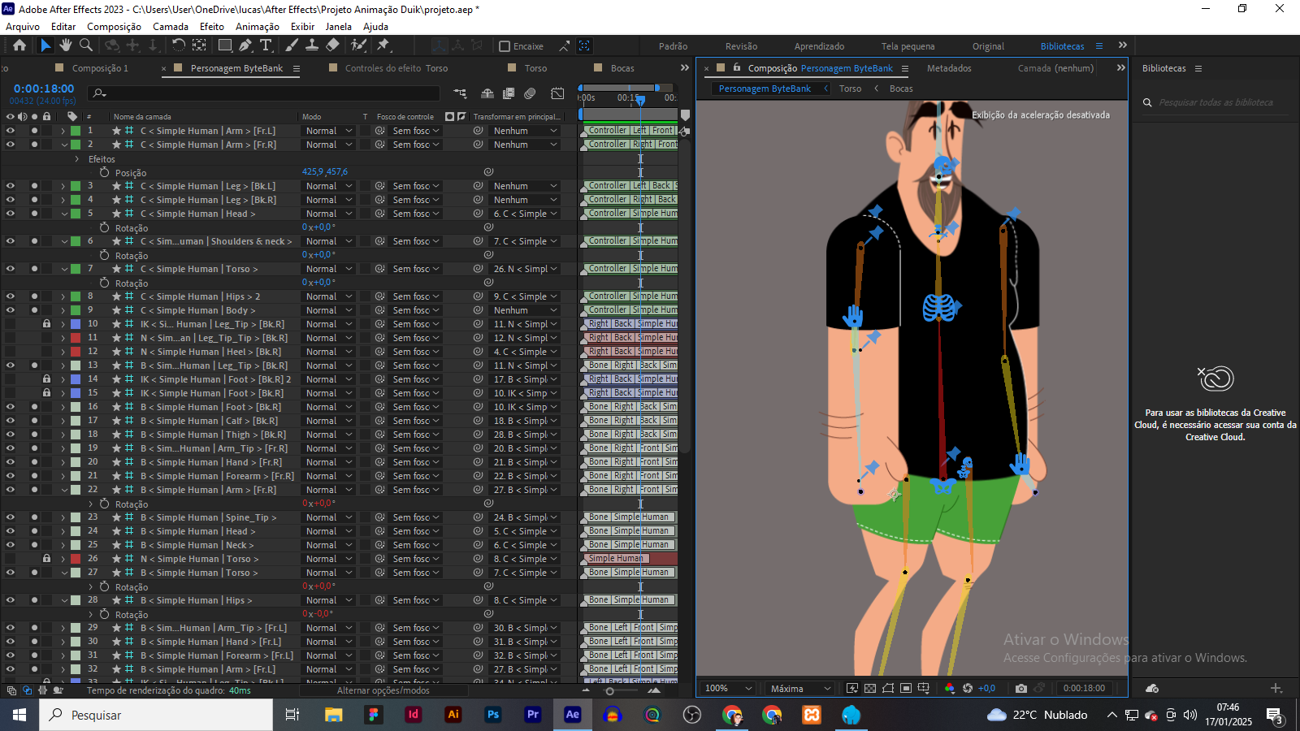Switch to the Tela pequena workspace
1300x731 pixels.
pos(908,46)
